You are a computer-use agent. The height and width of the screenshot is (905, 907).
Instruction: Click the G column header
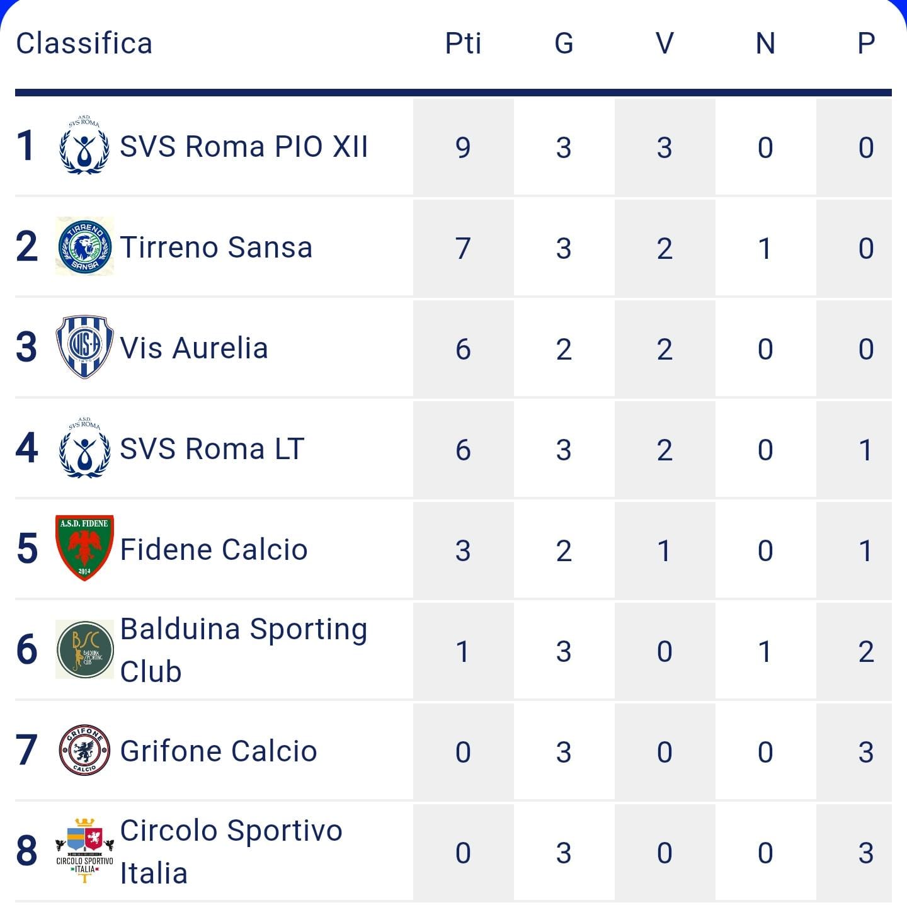coord(564,43)
